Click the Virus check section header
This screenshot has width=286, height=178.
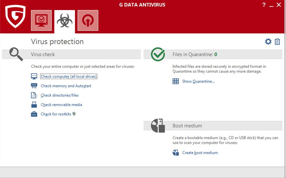[x=71, y=54]
